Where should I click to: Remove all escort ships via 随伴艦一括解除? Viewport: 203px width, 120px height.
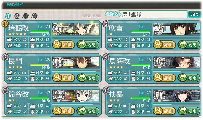coord(92,16)
